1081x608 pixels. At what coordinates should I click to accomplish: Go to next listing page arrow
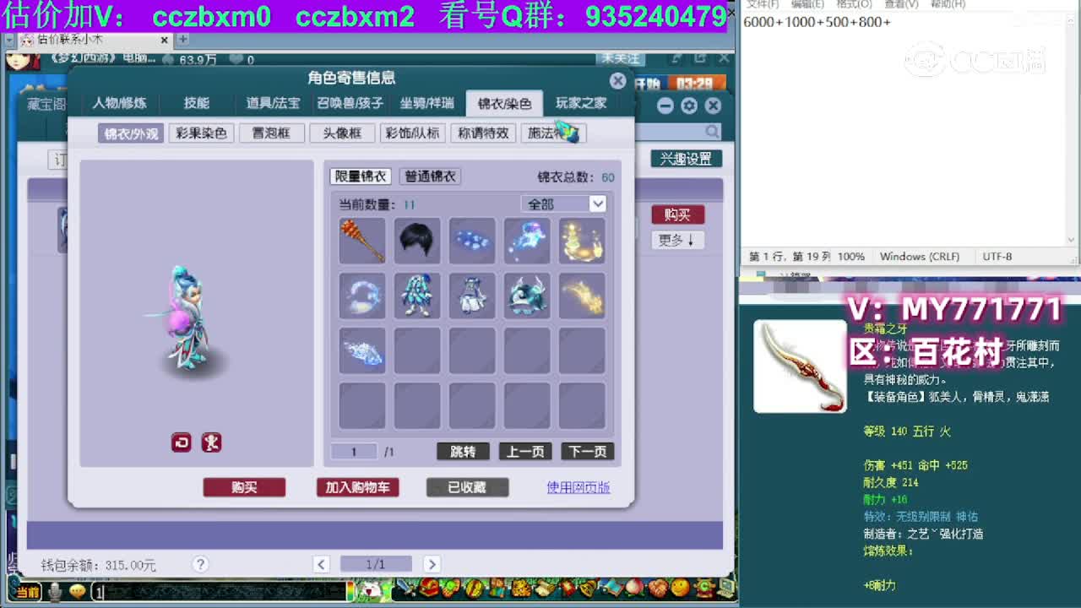pos(432,564)
